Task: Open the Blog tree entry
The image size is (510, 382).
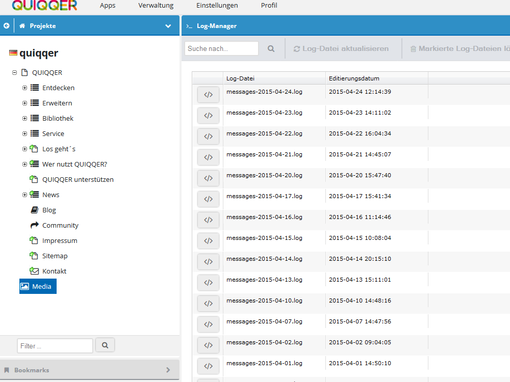Action: (x=49, y=210)
